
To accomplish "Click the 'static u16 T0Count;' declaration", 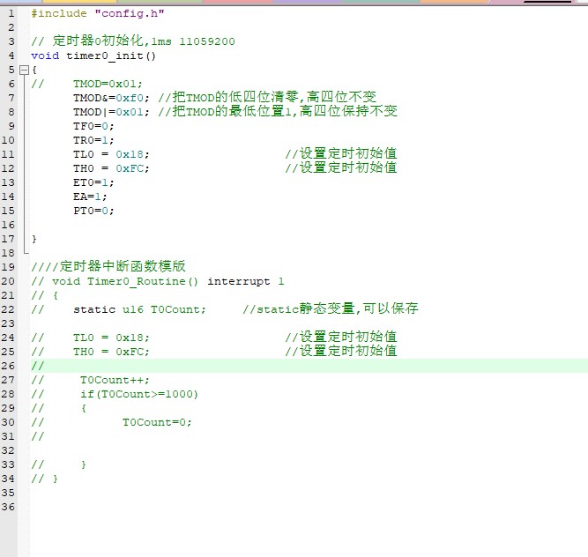I will (x=139, y=309).
